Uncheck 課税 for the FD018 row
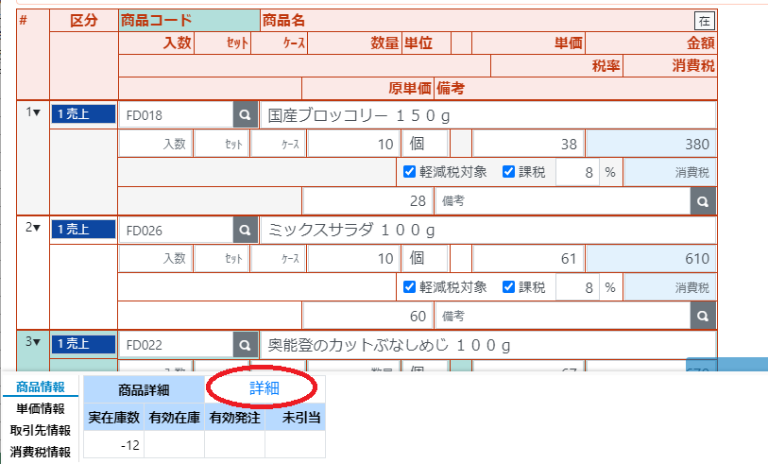 (x=508, y=171)
